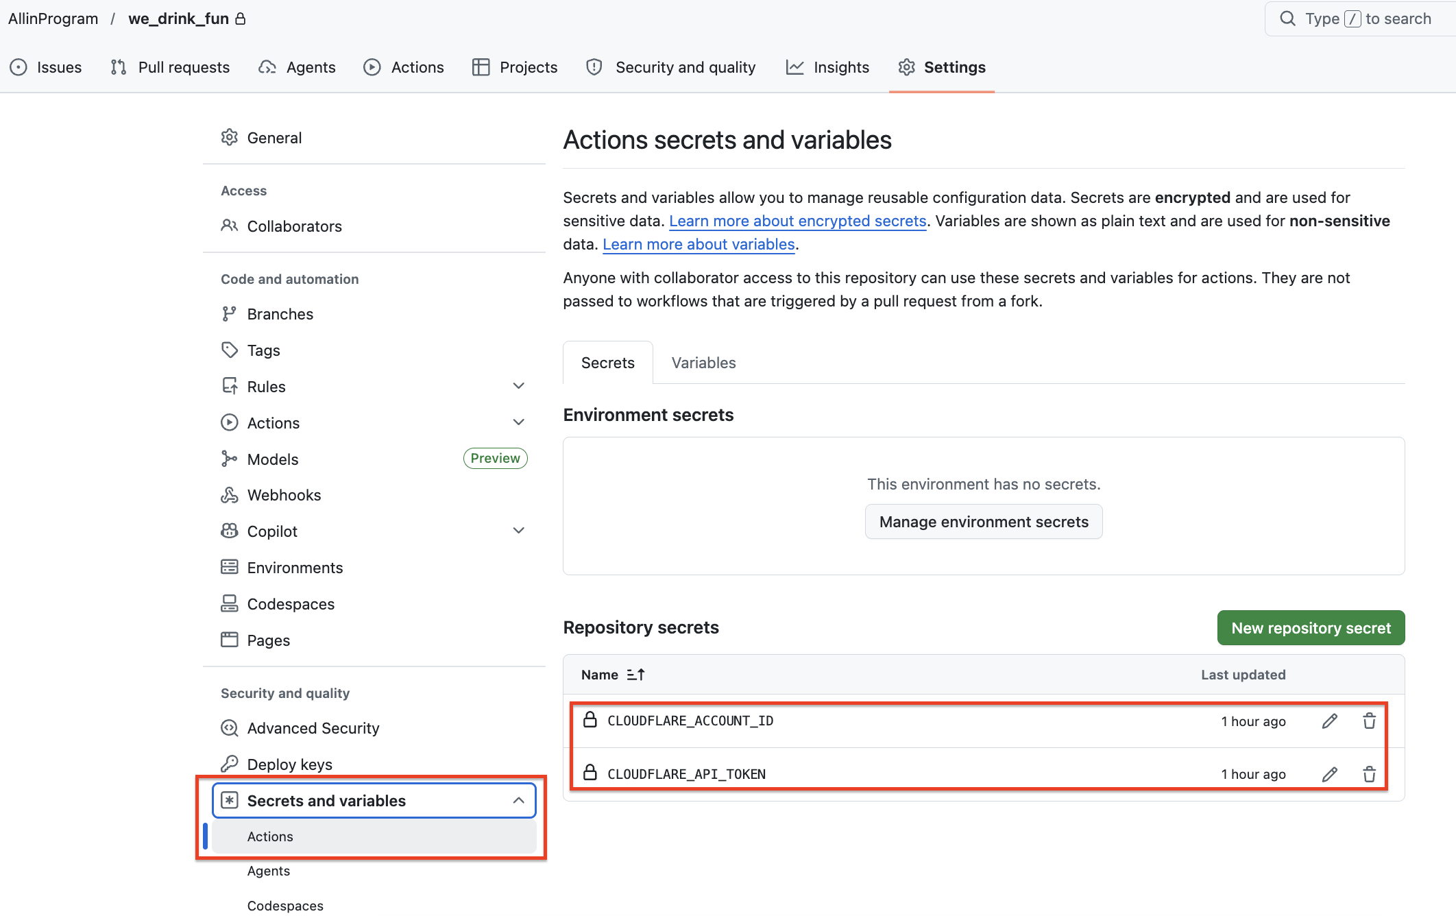
Task: Click the Branches icon in sidebar
Action: tap(229, 314)
